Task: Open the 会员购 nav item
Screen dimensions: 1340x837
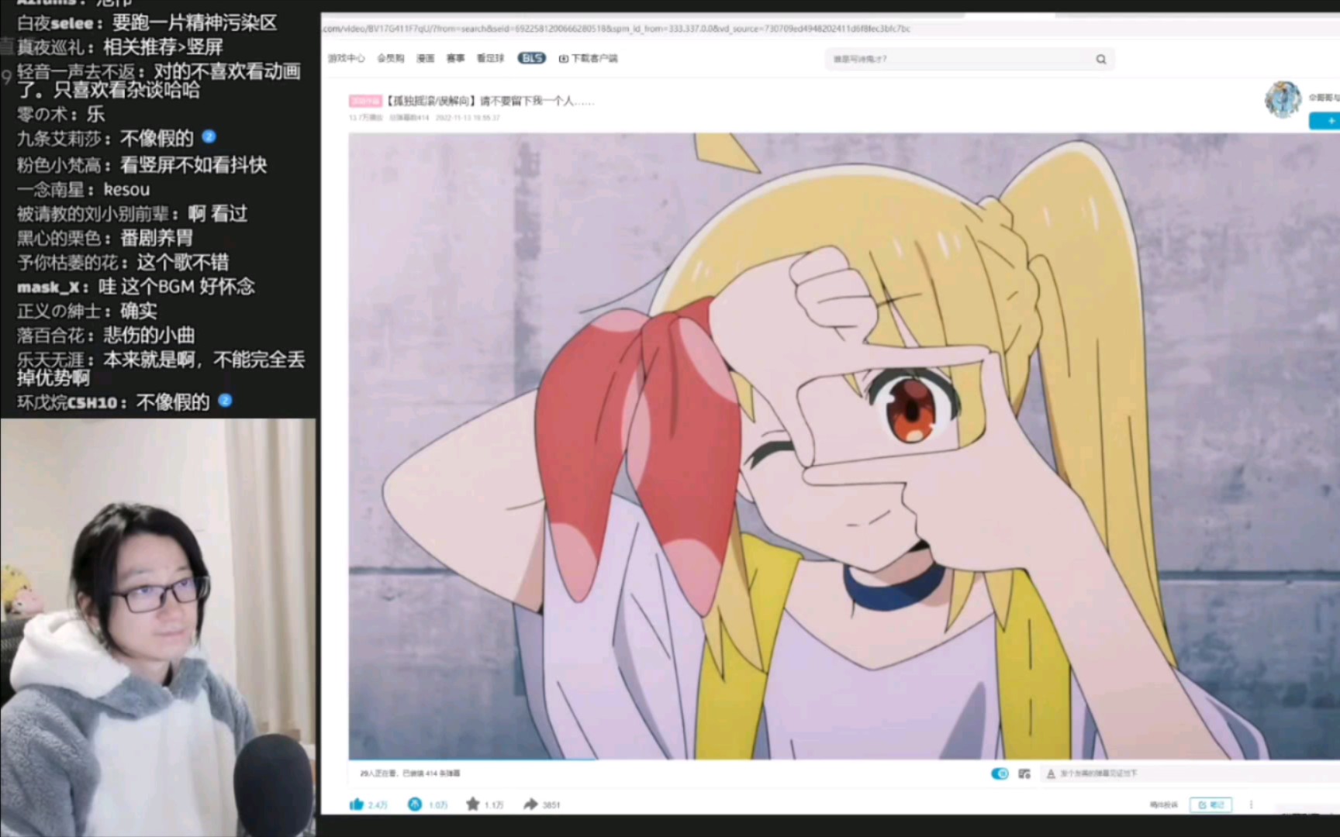Action: 391,58
